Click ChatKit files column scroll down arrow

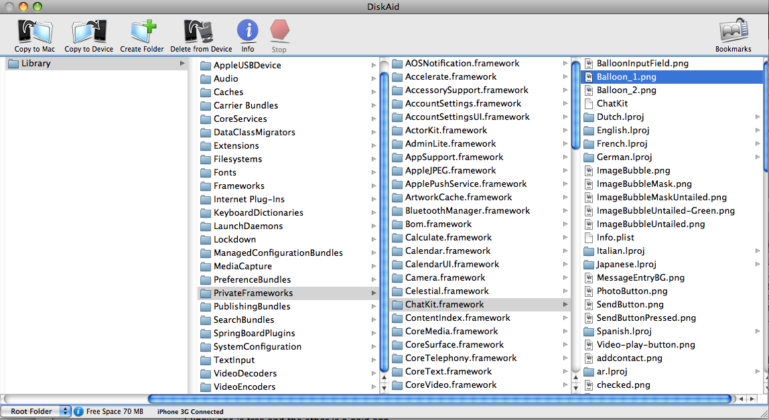(x=767, y=388)
